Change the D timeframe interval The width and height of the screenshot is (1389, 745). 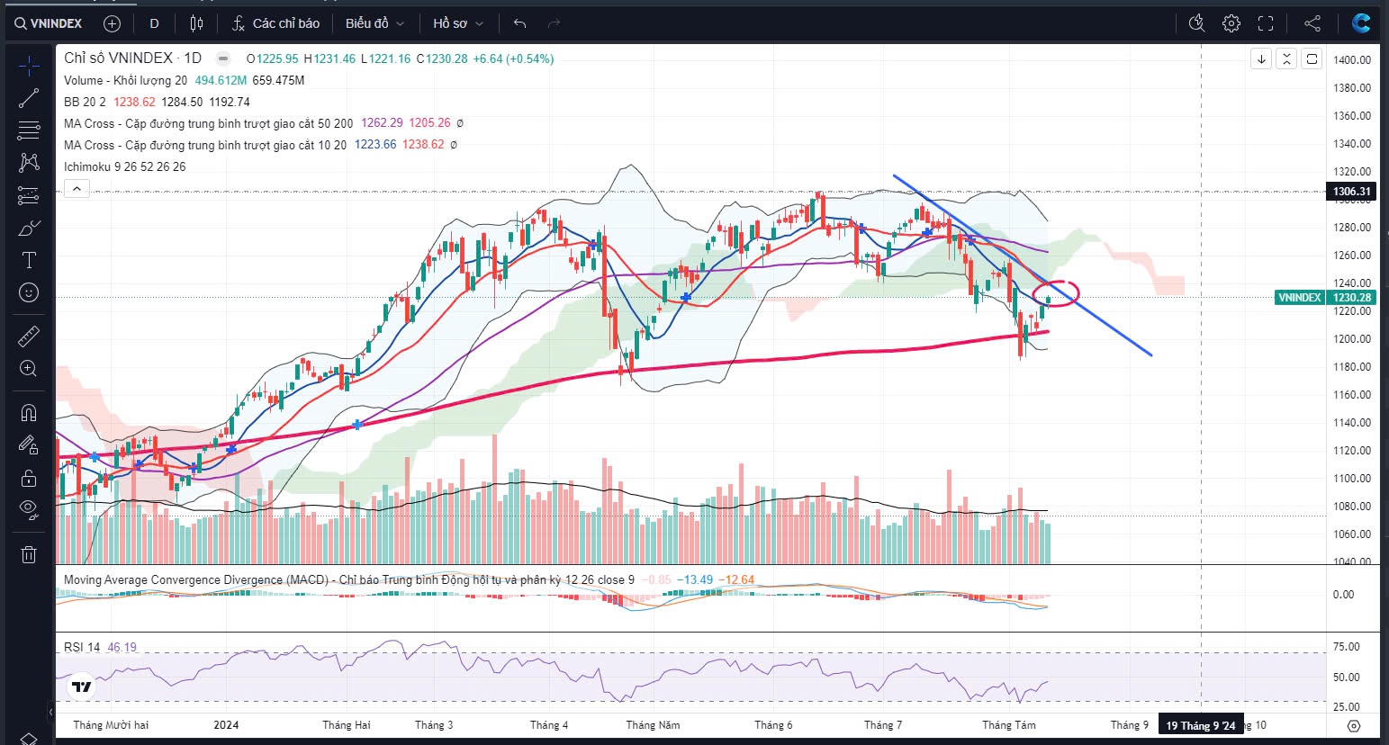[x=154, y=23]
